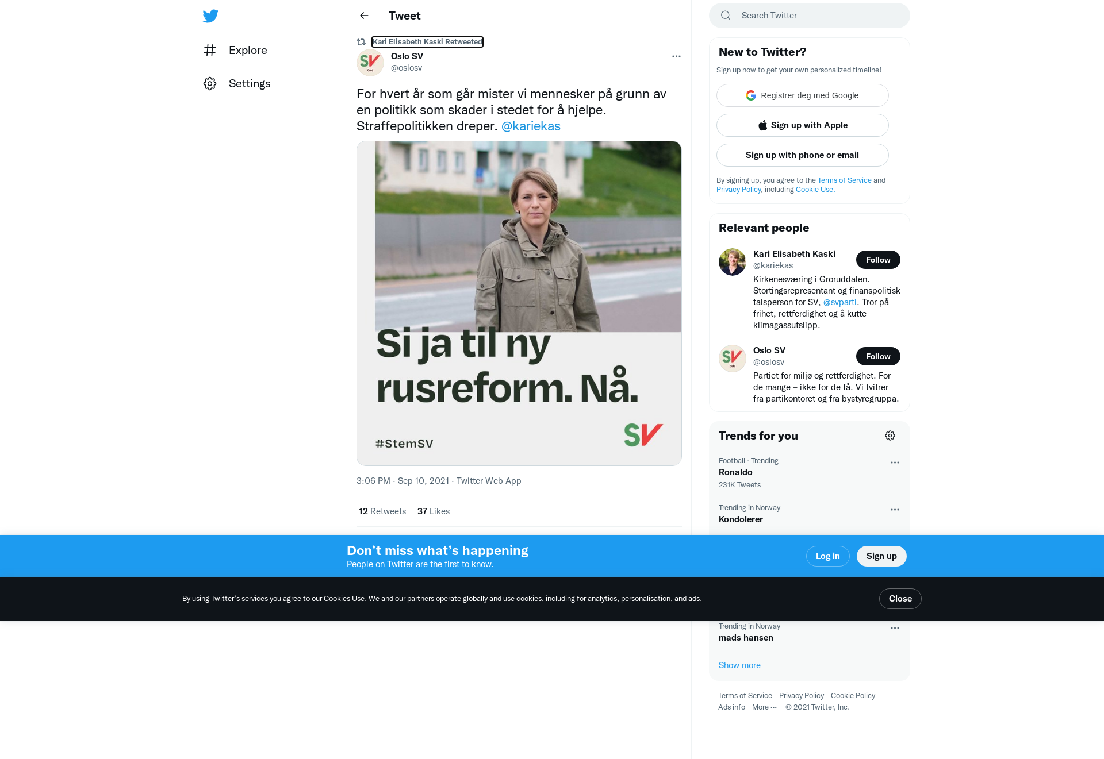The image size is (1104, 759).
Task: Open Trends settings gear icon
Action: pyautogui.click(x=890, y=436)
